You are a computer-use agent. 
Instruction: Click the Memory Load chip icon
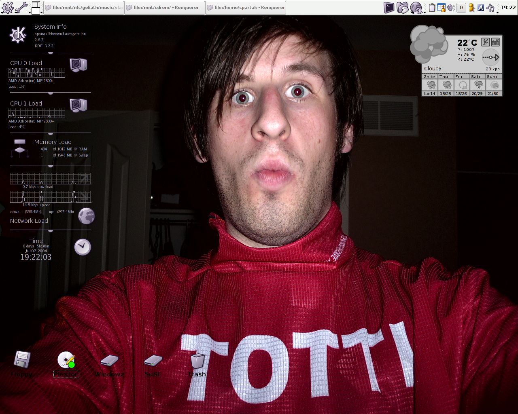pos(20,148)
